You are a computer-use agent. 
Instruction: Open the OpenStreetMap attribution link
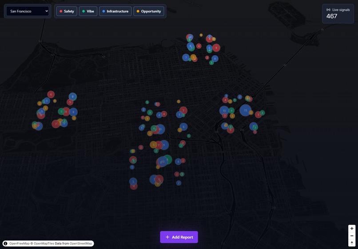[x=81, y=244]
